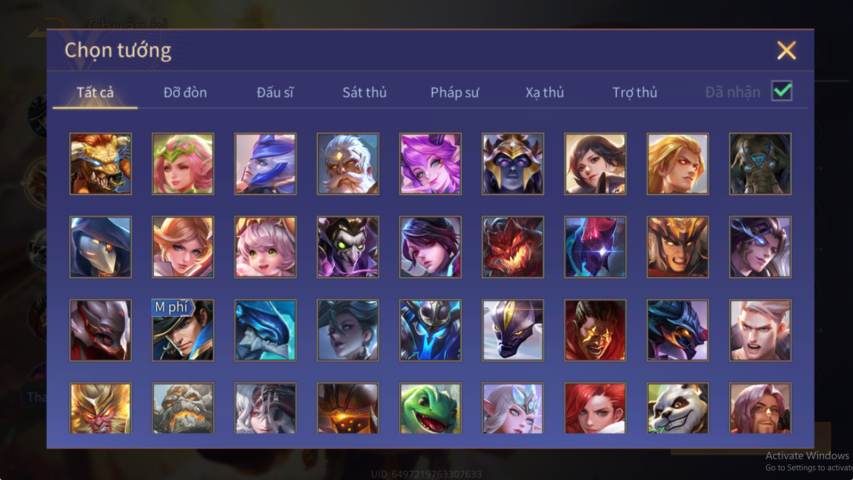Choose the pink-haired girl with green crown
Image resolution: width=853 pixels, height=480 pixels.
pos(183,164)
